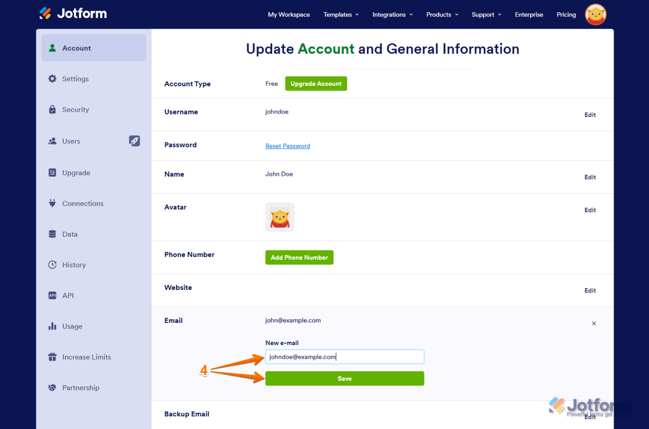This screenshot has height=429, width=649.
Task: Select the Account tab label
Action: tap(76, 48)
